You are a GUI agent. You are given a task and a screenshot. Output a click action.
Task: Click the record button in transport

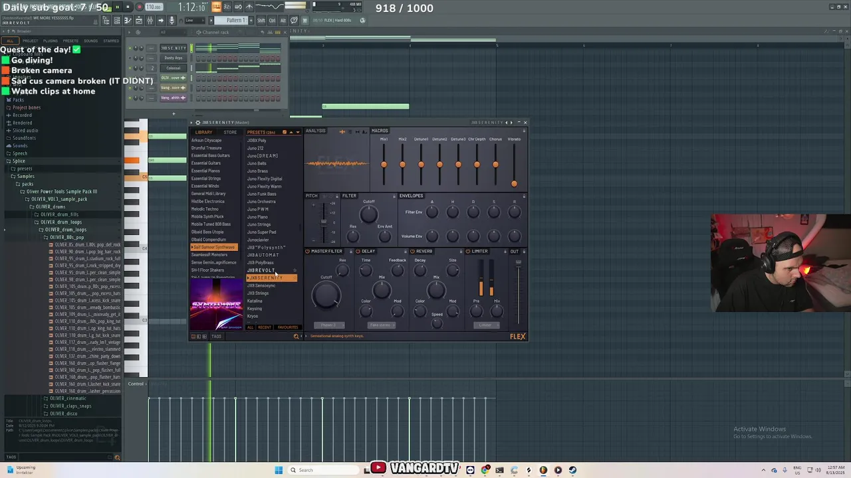(x=139, y=7)
